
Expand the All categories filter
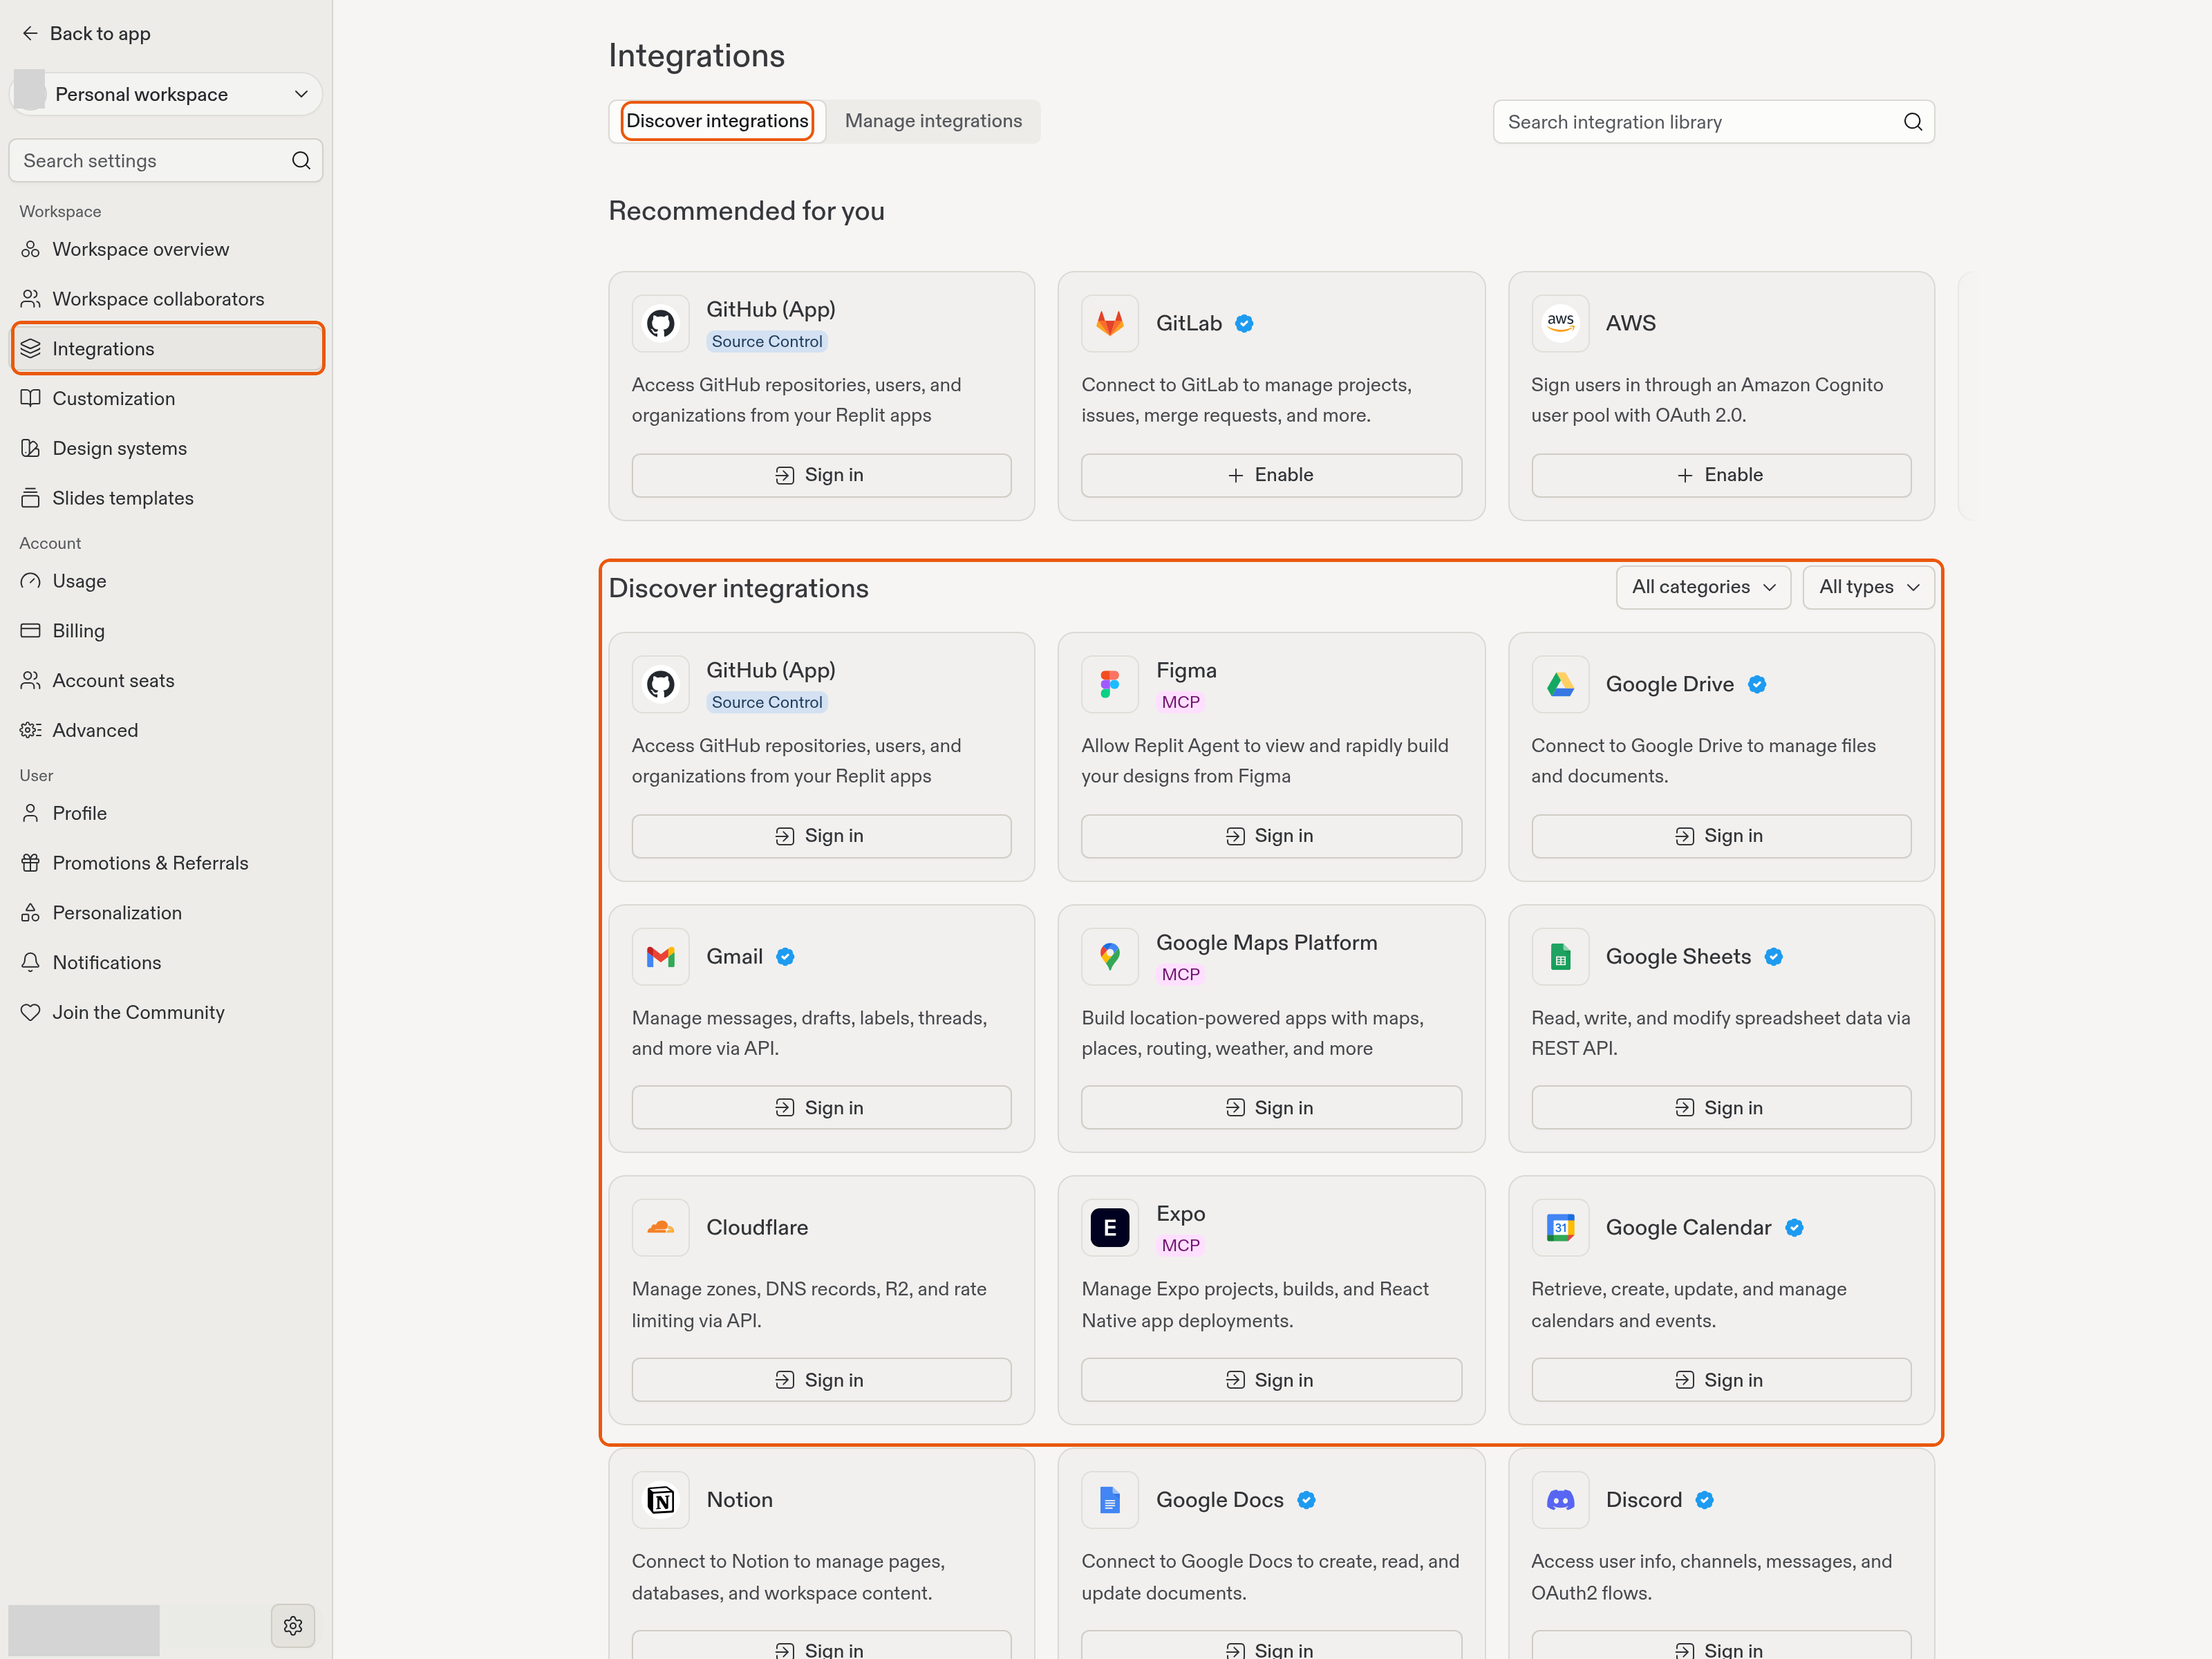[x=1703, y=587]
